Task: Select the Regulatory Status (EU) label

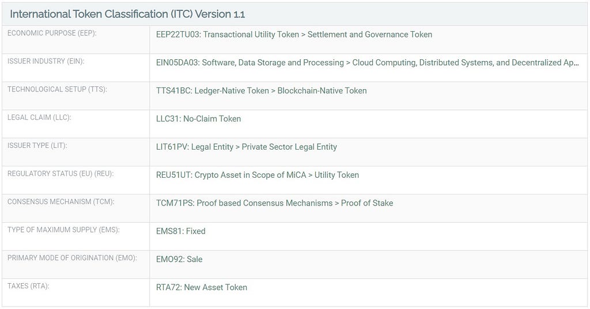Action: point(60,174)
